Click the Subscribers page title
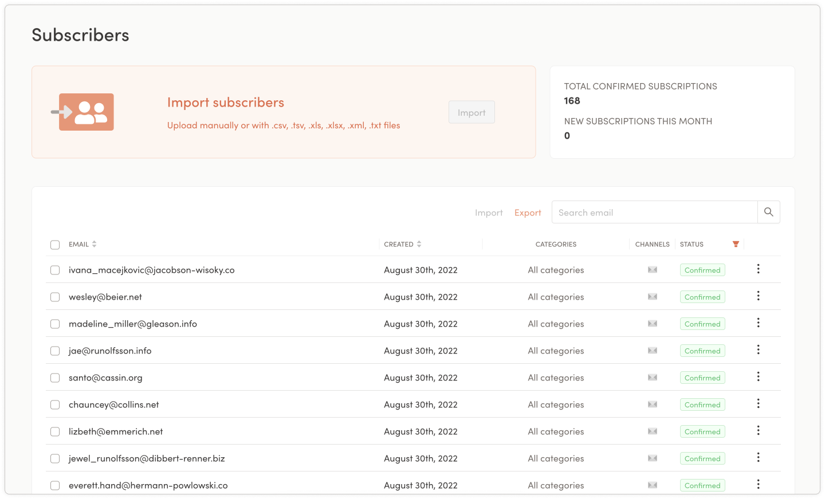The image size is (825, 499). [80, 35]
